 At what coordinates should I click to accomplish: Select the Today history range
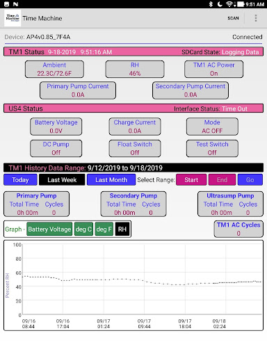[20, 180]
